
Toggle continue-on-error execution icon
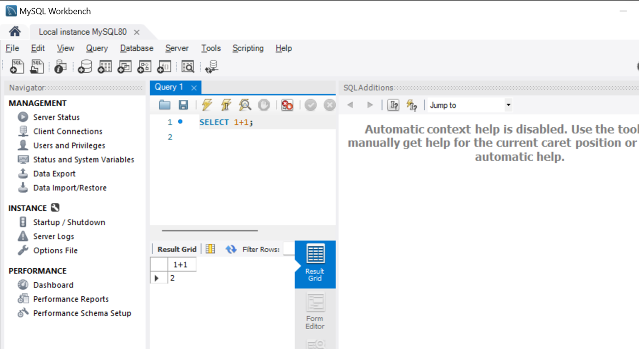287,105
